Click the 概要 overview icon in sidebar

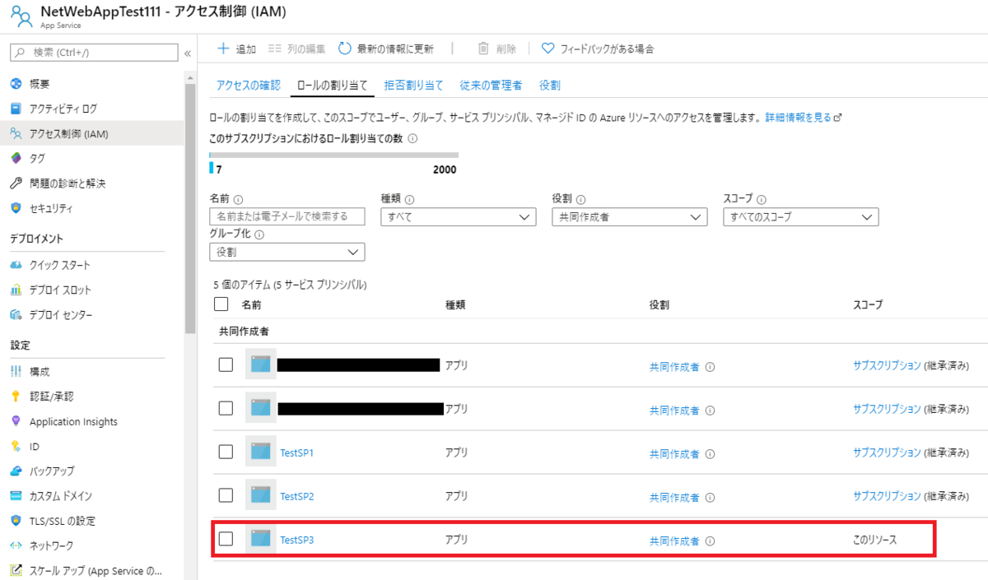[15, 84]
